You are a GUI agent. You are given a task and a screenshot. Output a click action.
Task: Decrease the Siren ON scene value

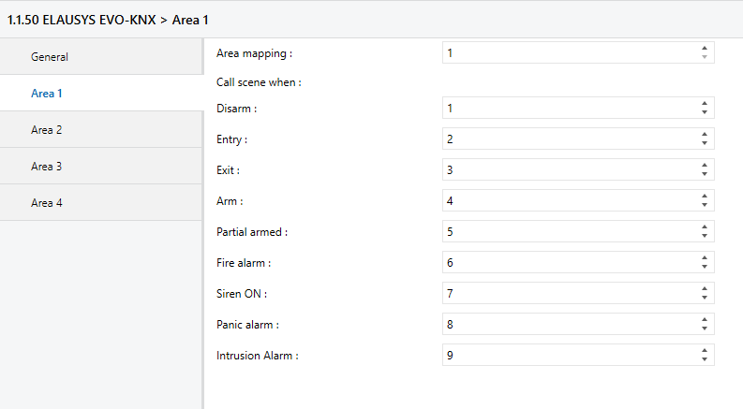tap(705, 298)
